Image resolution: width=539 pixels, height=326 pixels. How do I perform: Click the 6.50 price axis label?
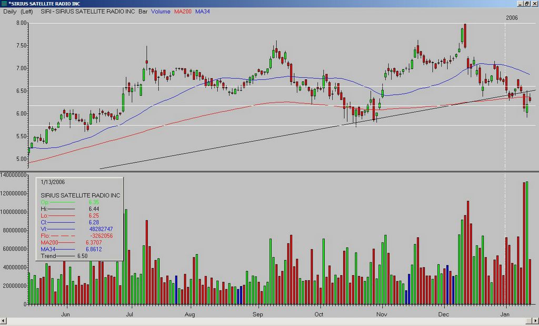[x=22, y=91]
